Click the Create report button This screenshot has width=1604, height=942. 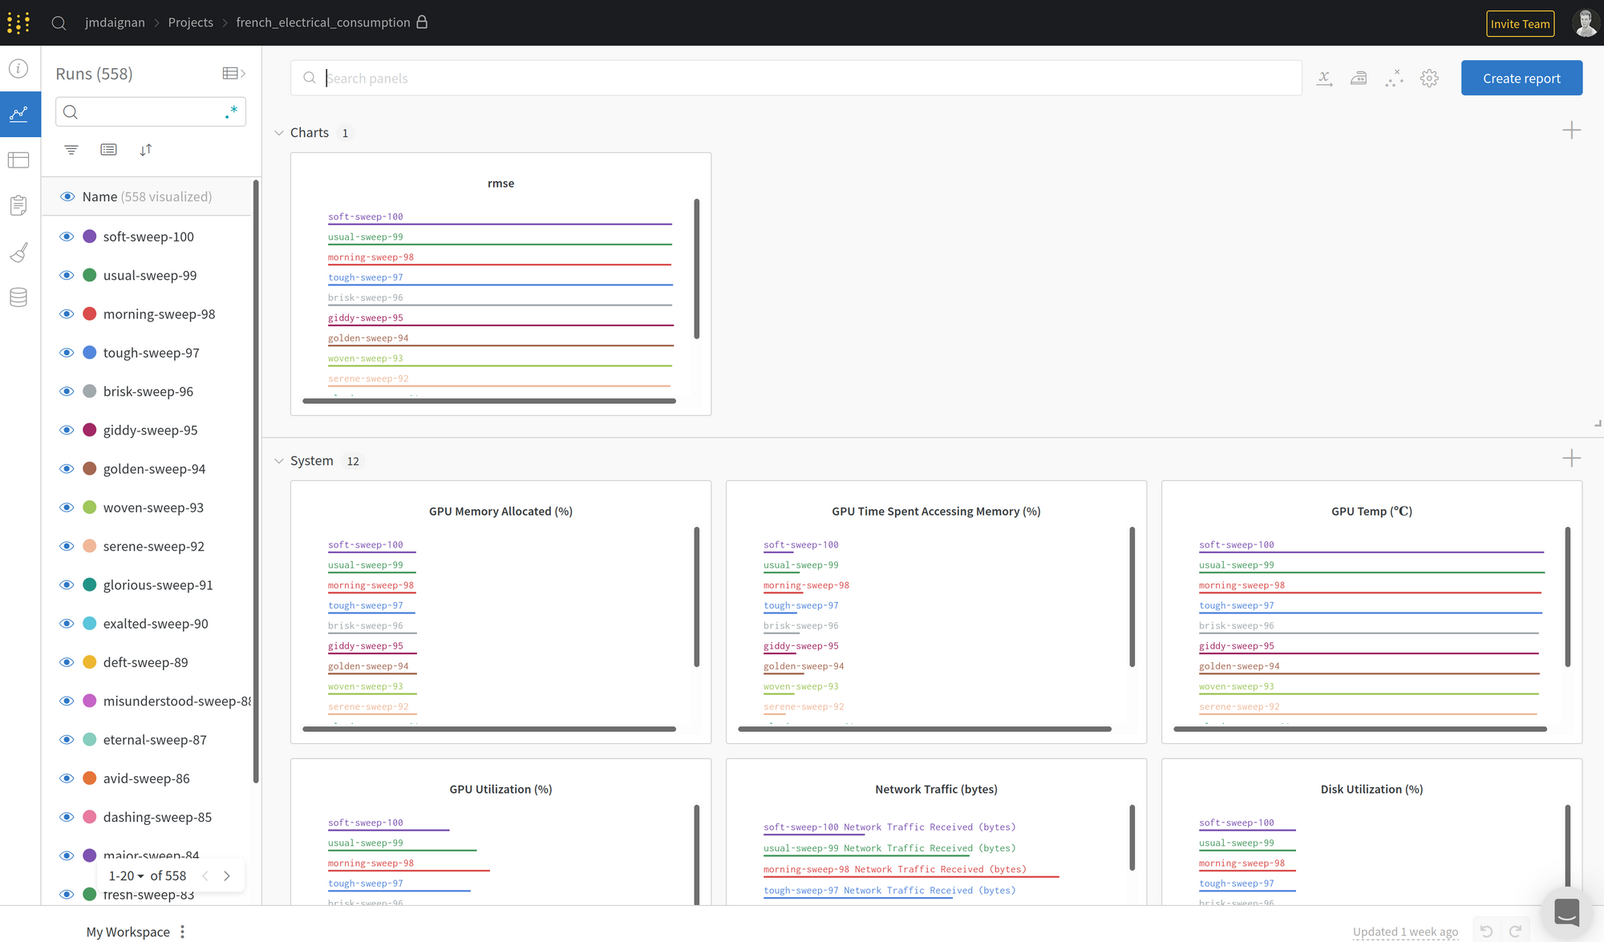click(1521, 77)
